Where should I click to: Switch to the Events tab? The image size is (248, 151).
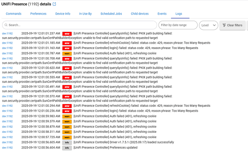[x=162, y=14]
